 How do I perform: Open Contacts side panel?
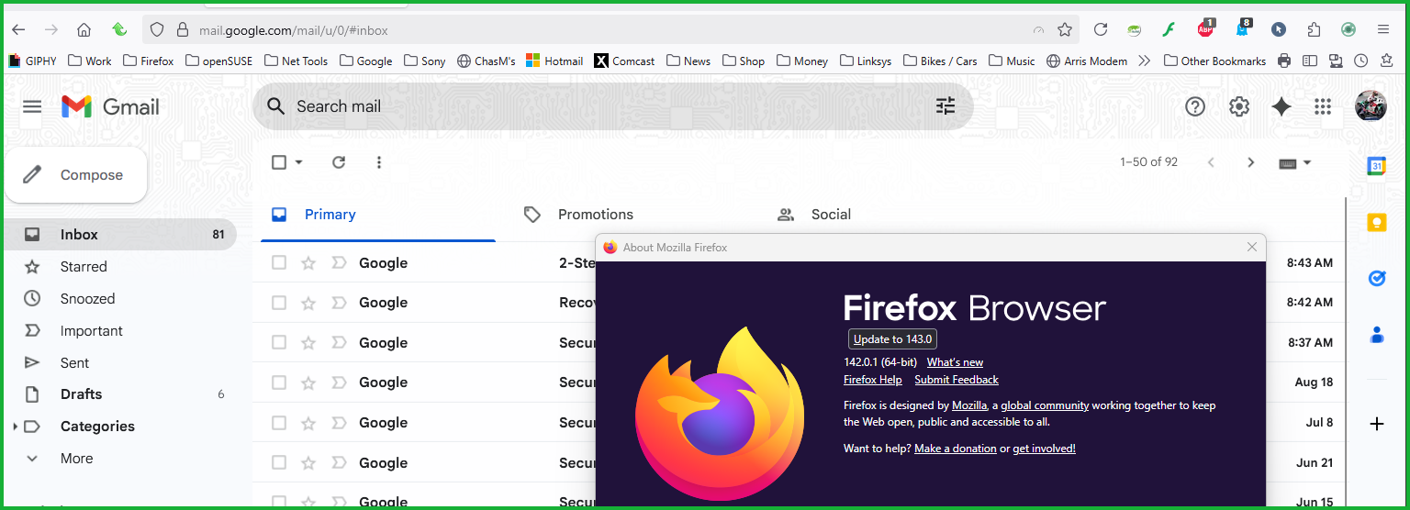[x=1377, y=335]
